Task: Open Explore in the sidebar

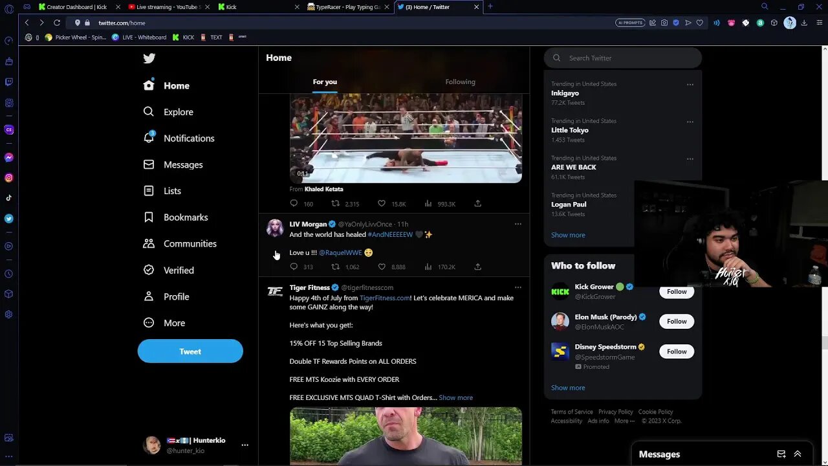Action: [168, 112]
